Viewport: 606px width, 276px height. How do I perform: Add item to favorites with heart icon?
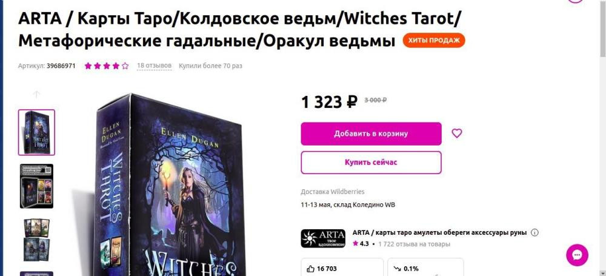coord(457,133)
